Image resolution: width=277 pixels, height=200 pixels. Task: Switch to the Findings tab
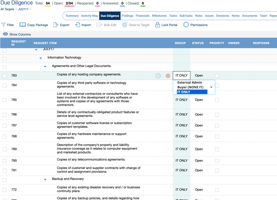127,16
